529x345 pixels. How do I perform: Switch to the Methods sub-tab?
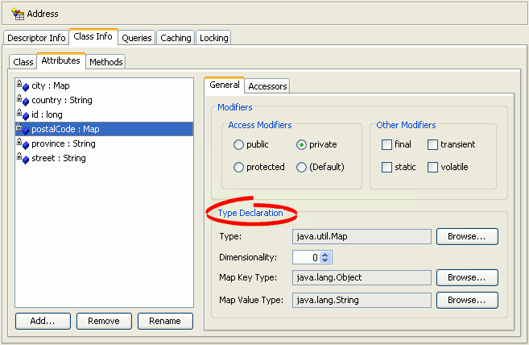tap(106, 62)
